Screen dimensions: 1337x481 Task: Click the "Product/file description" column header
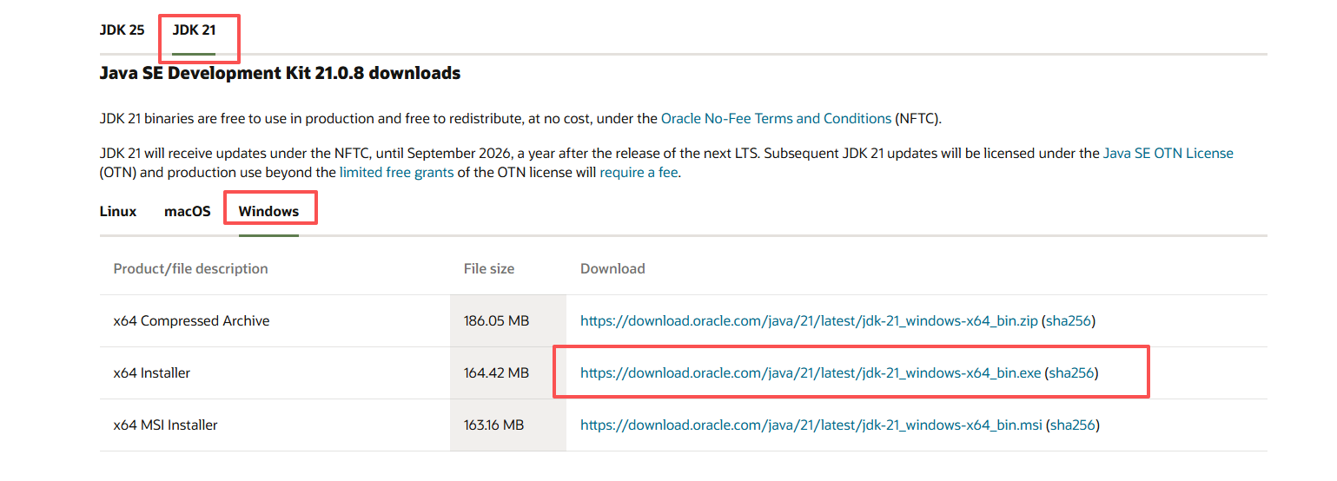[x=190, y=268]
